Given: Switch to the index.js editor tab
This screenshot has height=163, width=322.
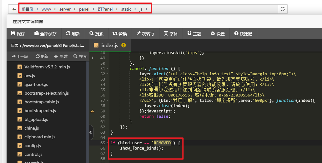Looking at the screenshot, I should pyautogui.click(x=110, y=46).
